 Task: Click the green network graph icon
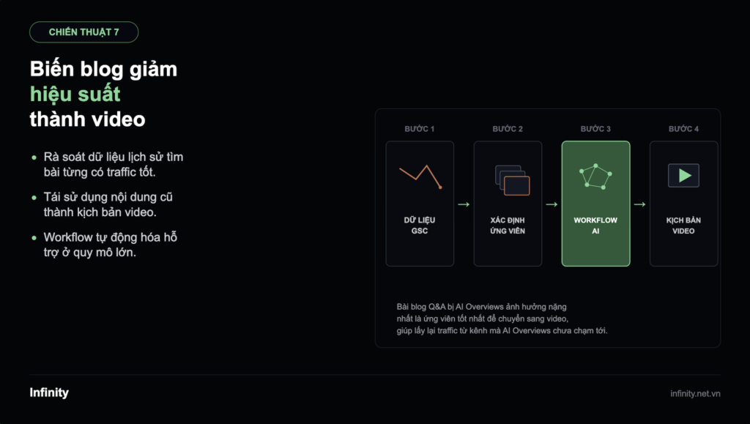coord(595,176)
